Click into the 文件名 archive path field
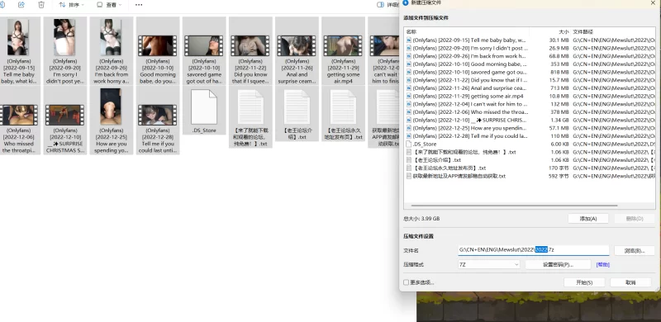Screen dimensions: 661x322 click(x=534, y=250)
